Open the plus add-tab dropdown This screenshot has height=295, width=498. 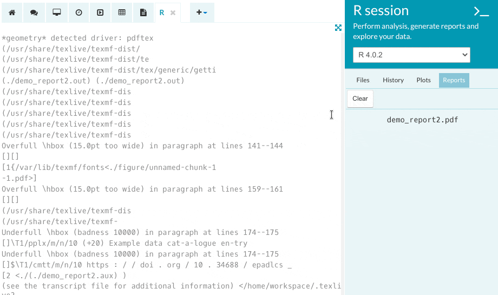tap(202, 12)
